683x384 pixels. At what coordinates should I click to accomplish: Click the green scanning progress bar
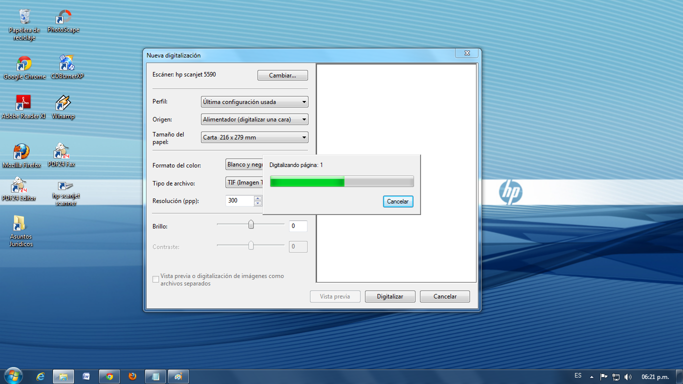coord(342,181)
